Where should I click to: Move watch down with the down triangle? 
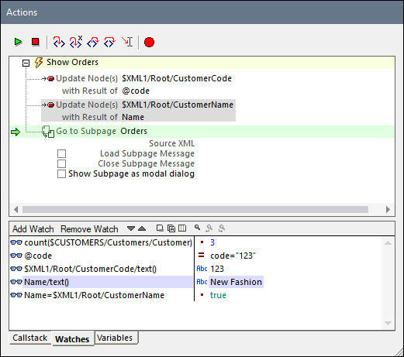click(x=131, y=228)
